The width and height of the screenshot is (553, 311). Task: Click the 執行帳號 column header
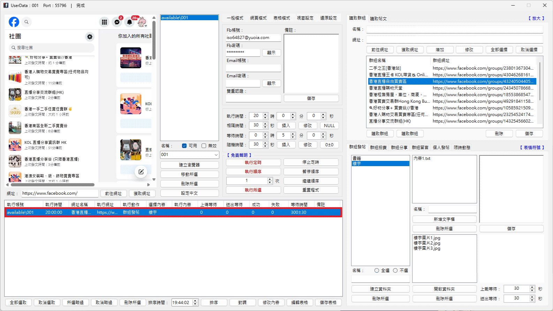pyautogui.click(x=24, y=205)
